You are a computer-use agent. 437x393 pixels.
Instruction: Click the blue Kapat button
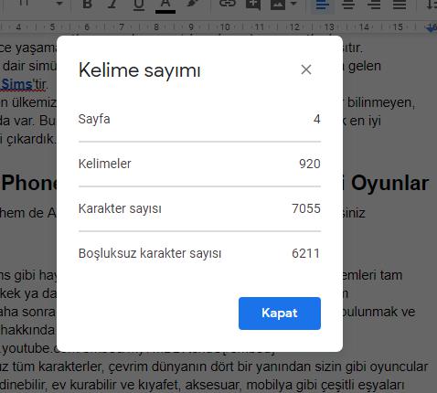[x=280, y=313]
